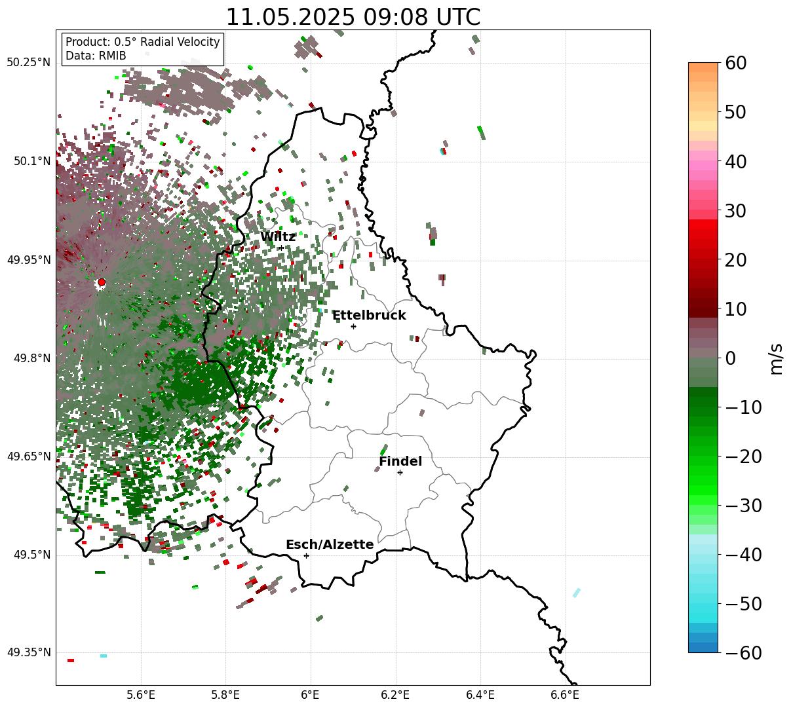Click the 49.65°N latitude tick label

[28, 456]
